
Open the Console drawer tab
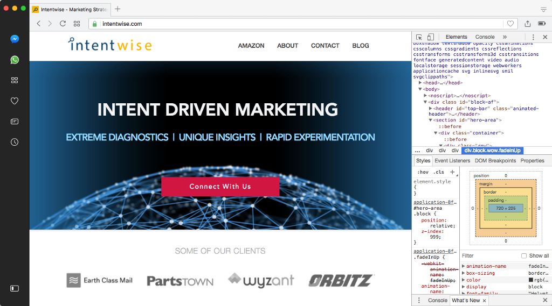point(438,301)
